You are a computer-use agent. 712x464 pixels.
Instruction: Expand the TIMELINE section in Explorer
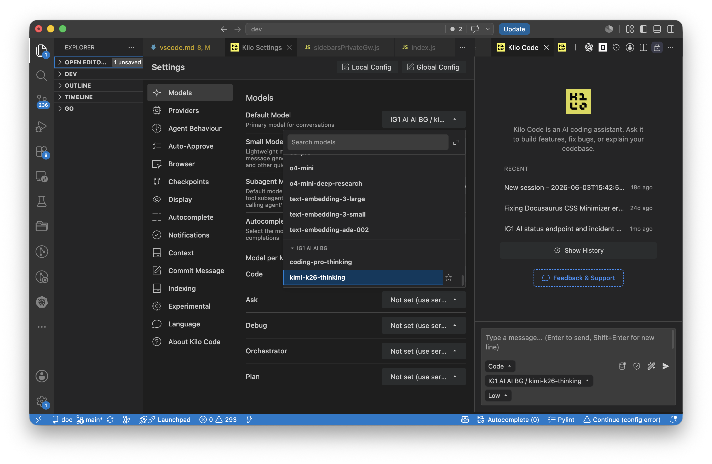99,97
